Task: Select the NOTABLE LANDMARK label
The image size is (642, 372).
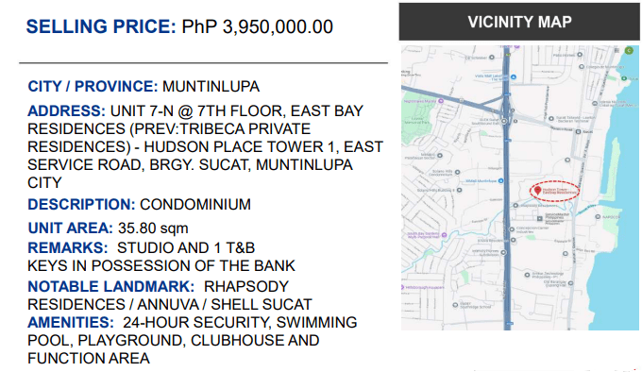Action: pos(111,286)
